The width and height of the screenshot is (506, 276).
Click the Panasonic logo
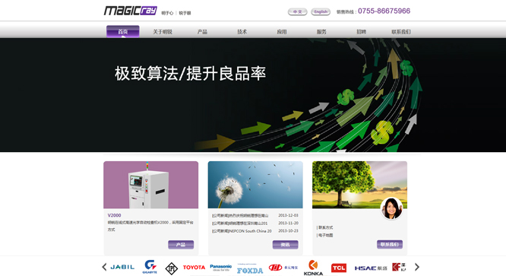(x=221, y=268)
